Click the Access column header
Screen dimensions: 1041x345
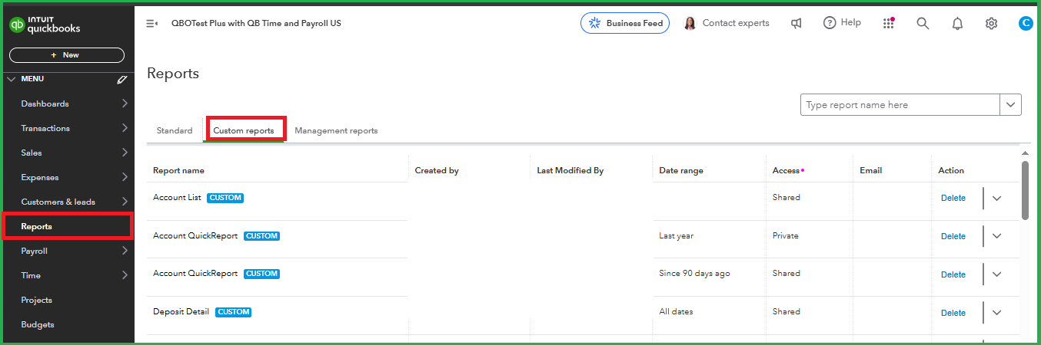click(786, 170)
